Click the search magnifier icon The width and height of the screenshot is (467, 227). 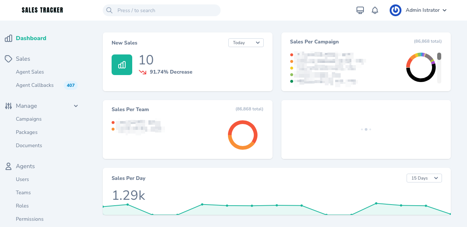point(109,10)
